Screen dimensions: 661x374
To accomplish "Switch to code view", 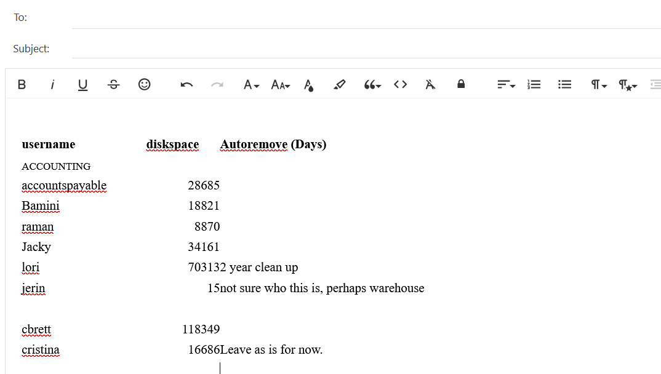I will (x=400, y=84).
